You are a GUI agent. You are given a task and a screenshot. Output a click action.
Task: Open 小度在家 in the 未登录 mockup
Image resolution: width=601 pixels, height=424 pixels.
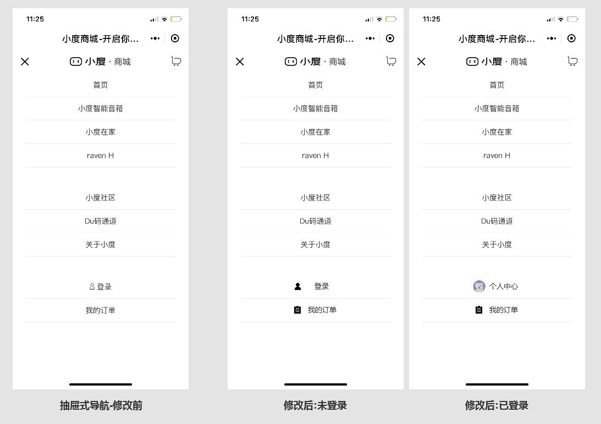click(316, 132)
